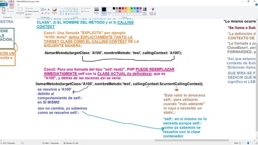Image resolution: width=258 pixels, height=145 pixels.
Task: Open Paint help question mark icon
Action: coord(256,4)
